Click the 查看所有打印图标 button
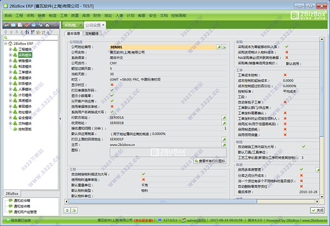This screenshot has width=330, height=226. (x=210, y=161)
